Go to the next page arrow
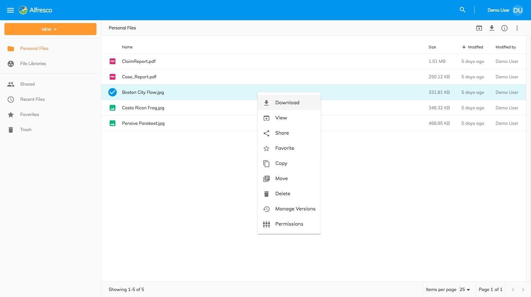Image resolution: width=531 pixels, height=297 pixels. coord(523,289)
